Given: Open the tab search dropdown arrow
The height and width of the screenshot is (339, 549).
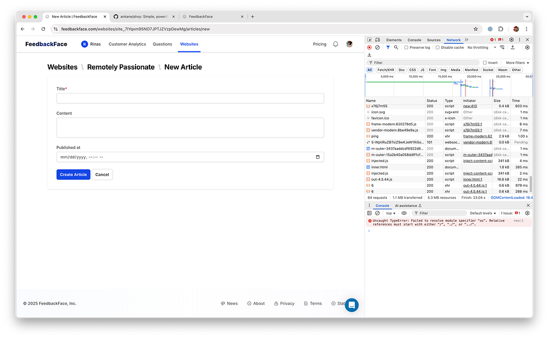Looking at the screenshot, I should pos(526,16).
